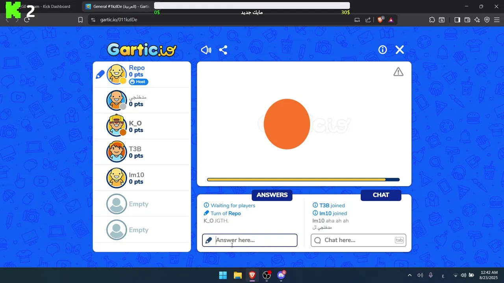Click the tab key hint in chat box
Screen dimensions: 504x283
pos(399,240)
